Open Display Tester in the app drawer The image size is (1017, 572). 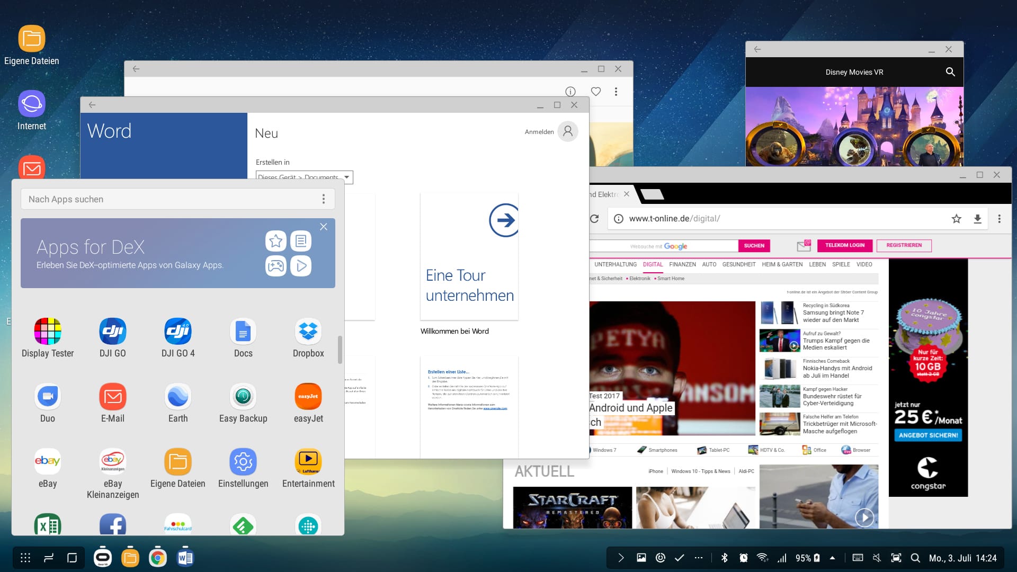pyautogui.click(x=48, y=332)
